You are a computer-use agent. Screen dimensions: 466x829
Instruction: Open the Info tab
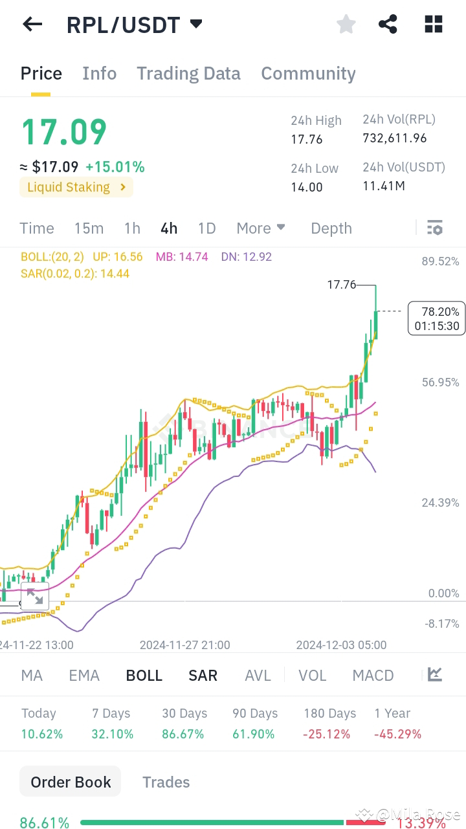pos(99,73)
